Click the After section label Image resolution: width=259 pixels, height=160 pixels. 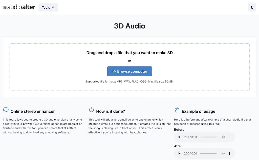point(178,146)
